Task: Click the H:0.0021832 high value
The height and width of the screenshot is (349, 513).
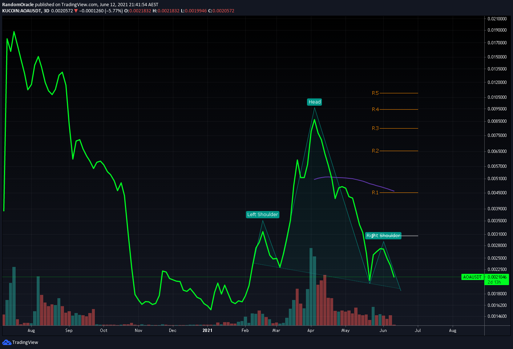Action: click(x=166, y=11)
